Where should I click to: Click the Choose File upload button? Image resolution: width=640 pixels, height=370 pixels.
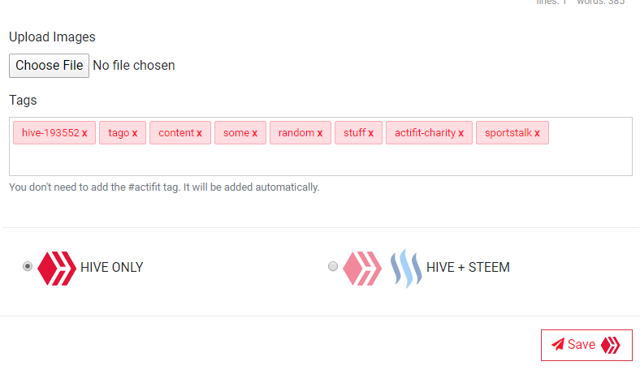tap(49, 65)
